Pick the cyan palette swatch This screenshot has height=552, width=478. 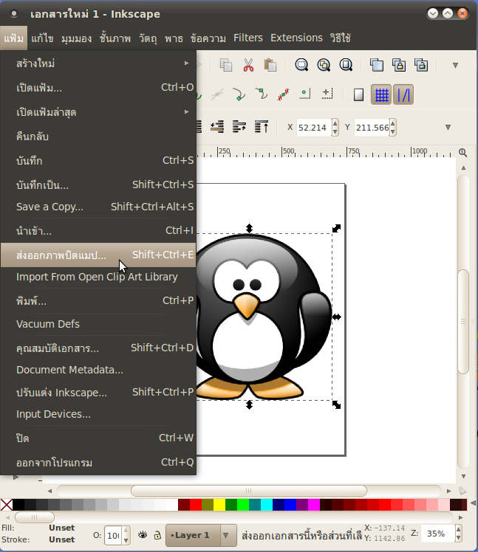coord(267,505)
